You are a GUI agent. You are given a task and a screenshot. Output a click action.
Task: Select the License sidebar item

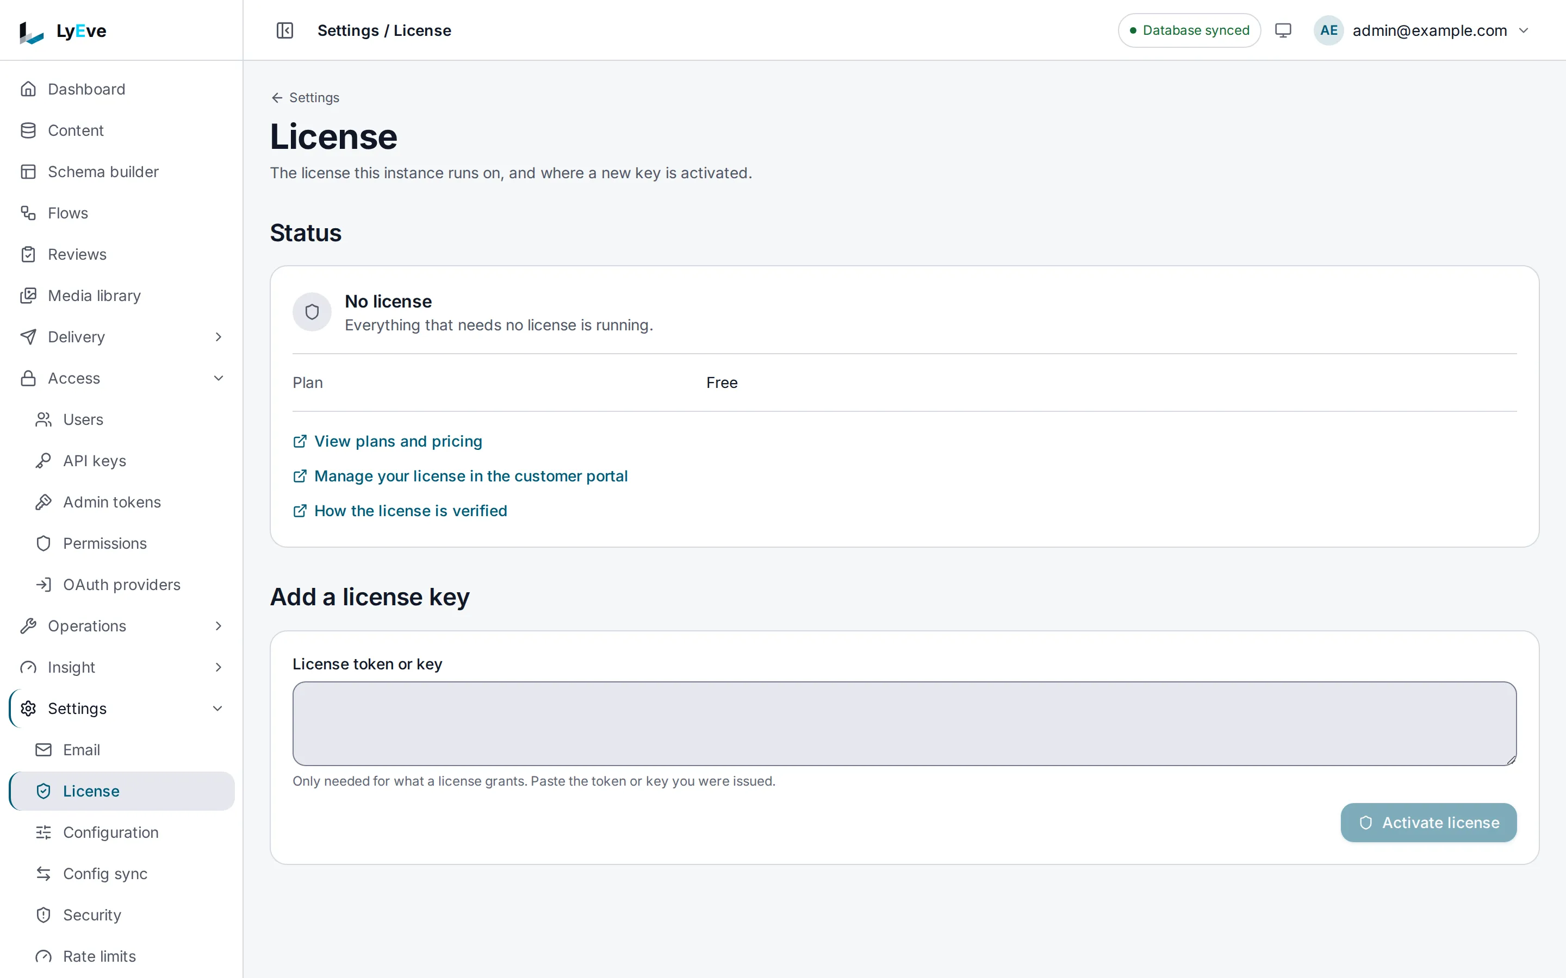[122, 791]
